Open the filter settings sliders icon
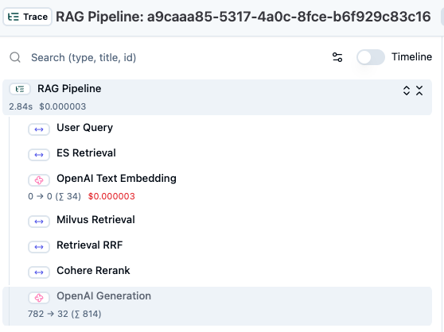 [337, 57]
